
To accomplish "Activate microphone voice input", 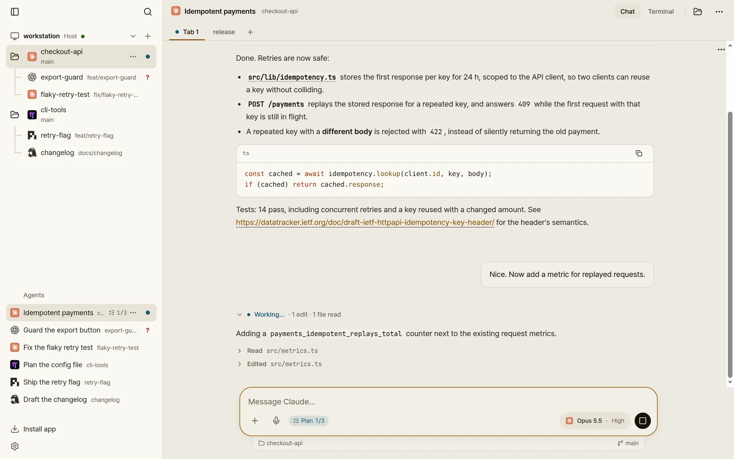I will coord(276,421).
